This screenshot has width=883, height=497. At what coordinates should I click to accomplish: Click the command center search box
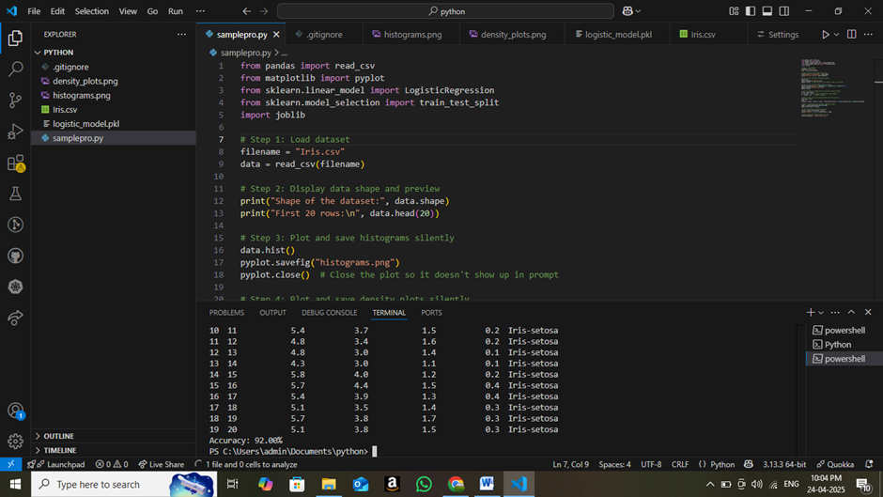(445, 11)
